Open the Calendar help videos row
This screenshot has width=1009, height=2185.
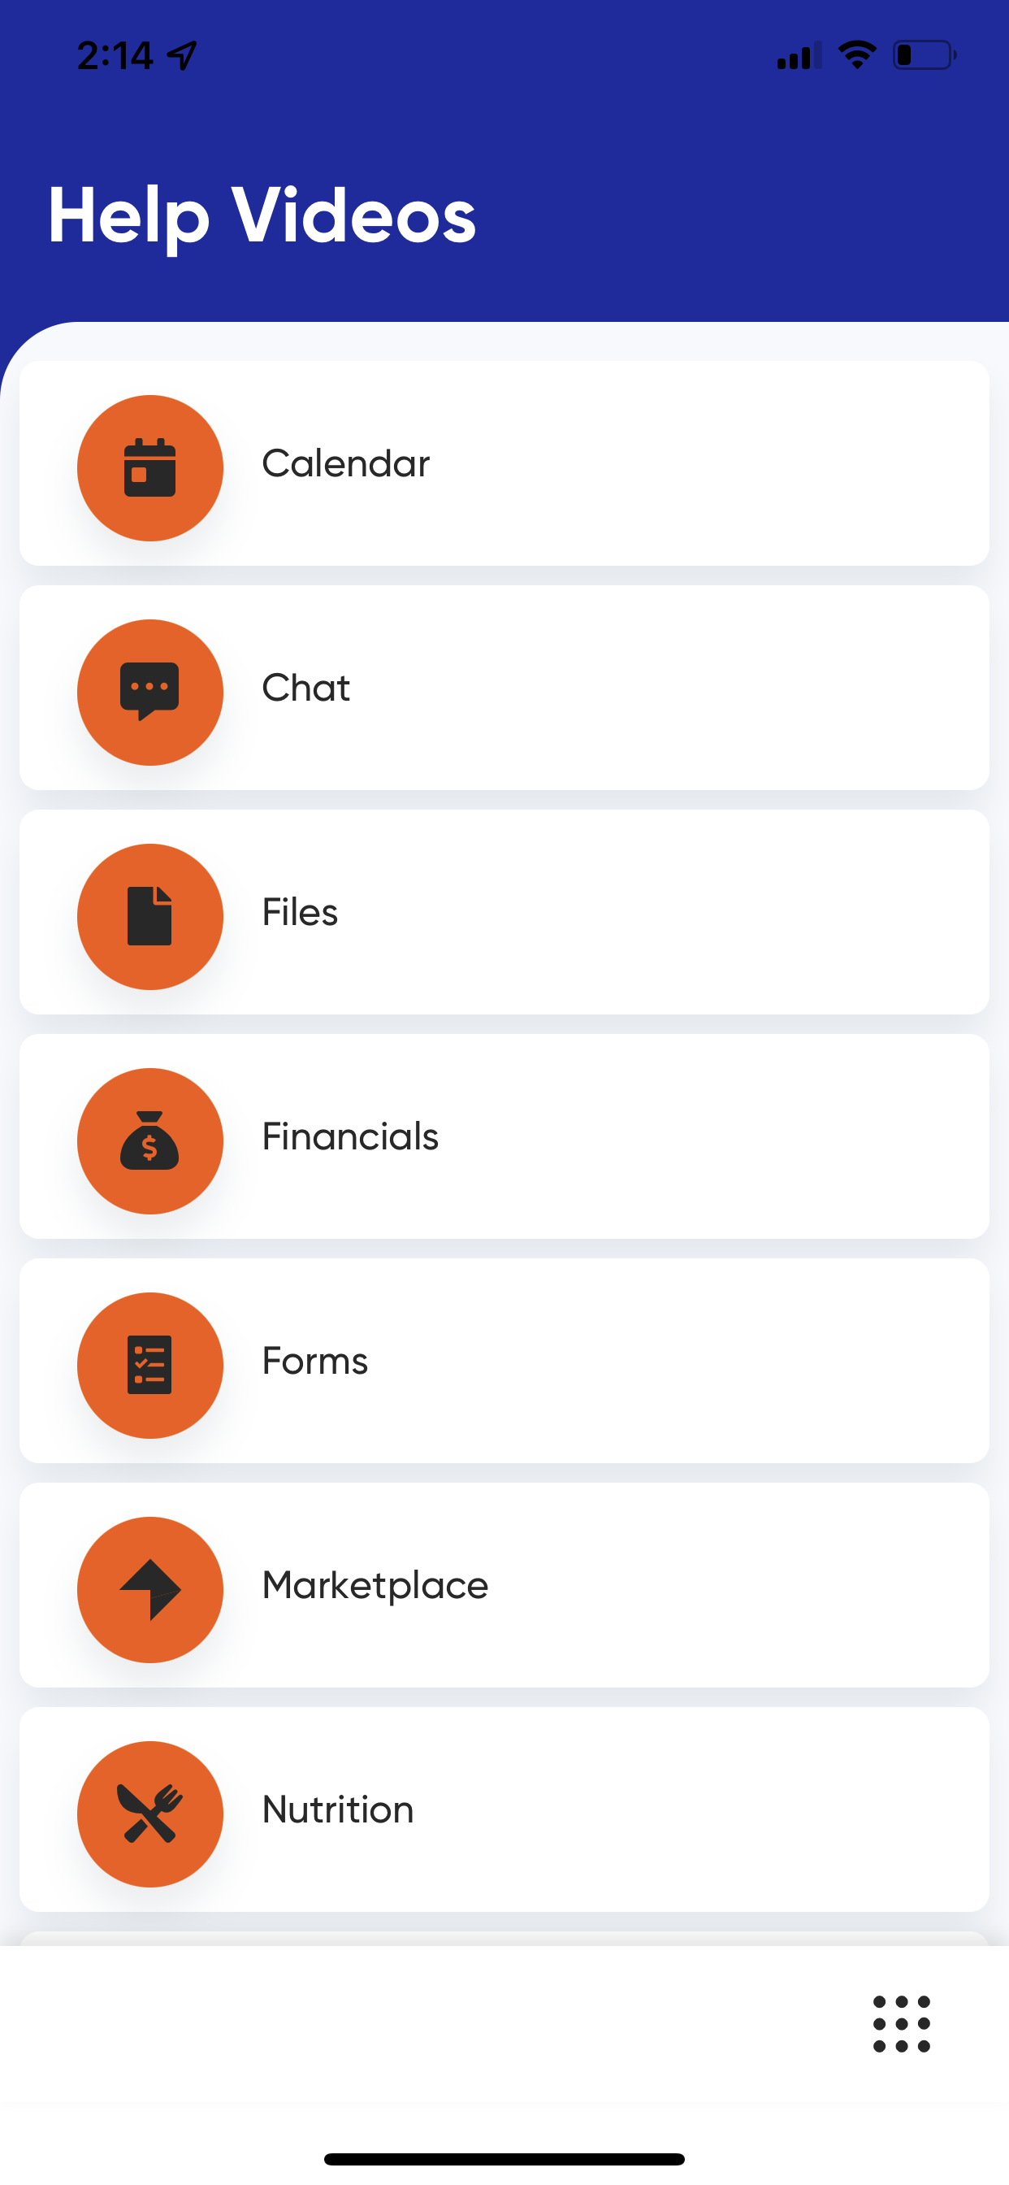tap(505, 463)
